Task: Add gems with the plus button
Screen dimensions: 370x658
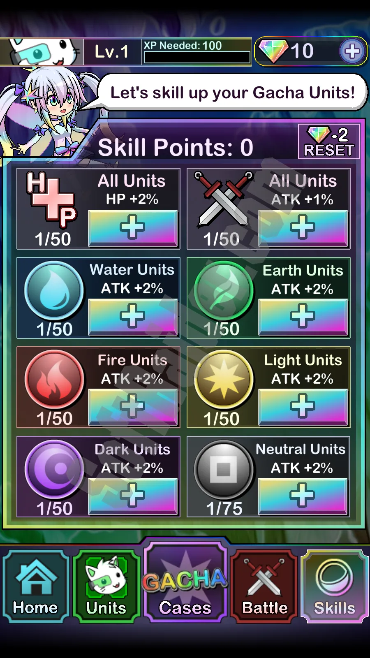Action: [x=352, y=51]
